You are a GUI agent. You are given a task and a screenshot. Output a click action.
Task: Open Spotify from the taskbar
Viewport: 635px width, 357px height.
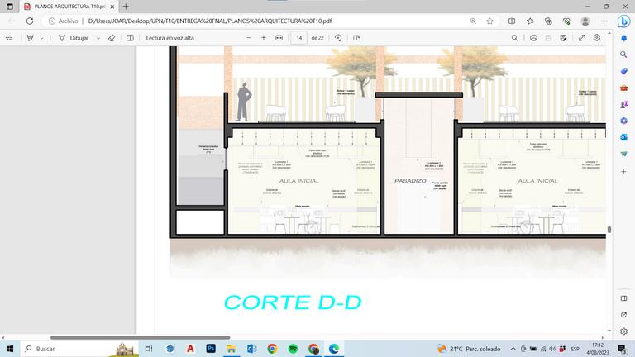293,349
